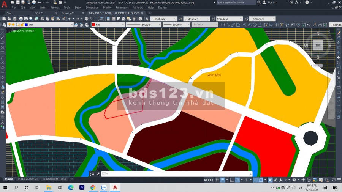Viewport: 342px width, 192px height.
Task: Click the Open file icon in Standard toolbar
Action: pyautogui.click(x=9, y=19)
